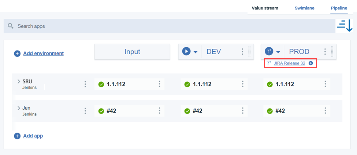
Task: Open Jen app row options menu
Action: [x=85, y=111]
